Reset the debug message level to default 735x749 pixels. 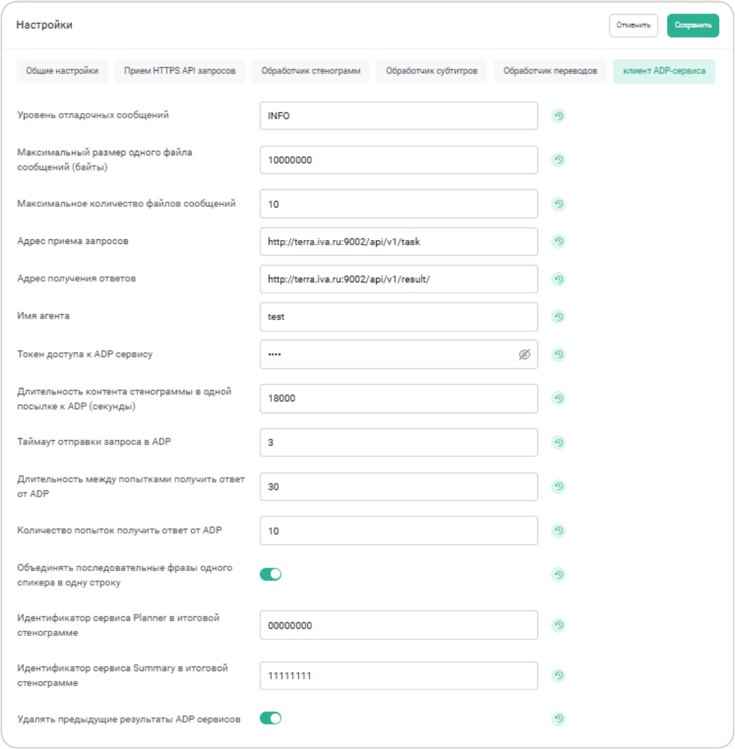559,116
